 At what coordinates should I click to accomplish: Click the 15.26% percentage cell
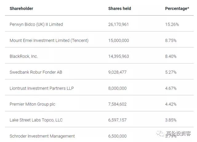[172, 25]
